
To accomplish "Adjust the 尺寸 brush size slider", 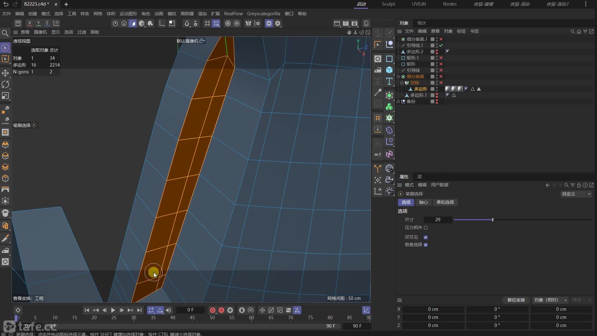I will click(493, 220).
